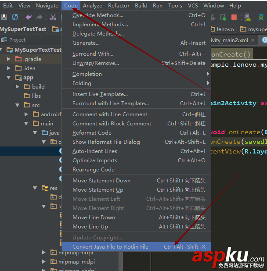Open the Completion submenu
The image size is (267, 271).
coord(137,74)
